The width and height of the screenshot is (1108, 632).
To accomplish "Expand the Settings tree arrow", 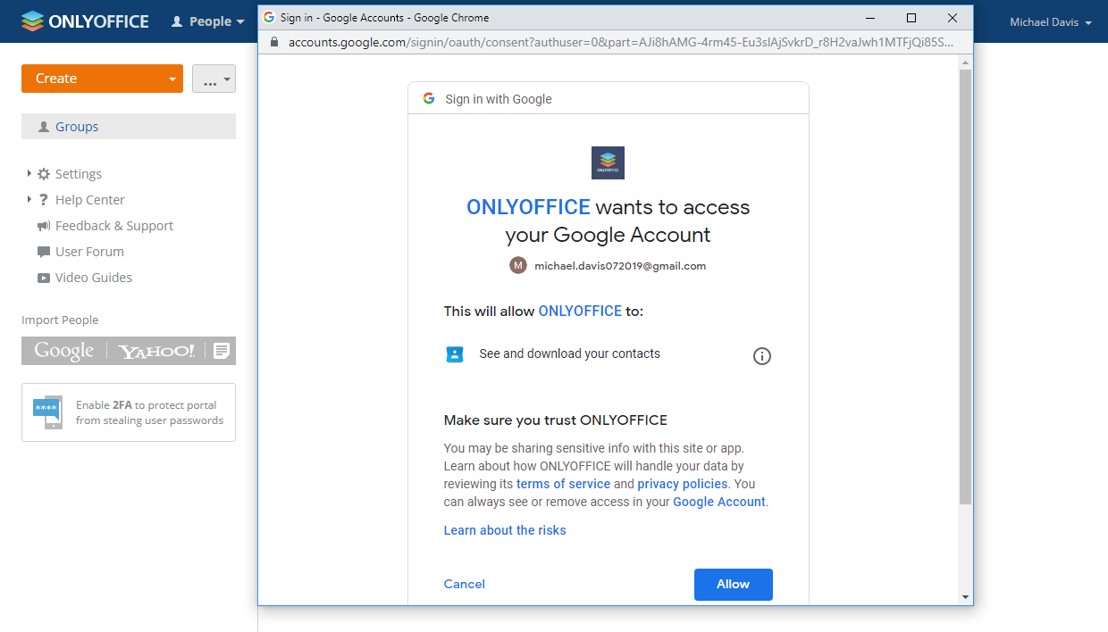I will [29, 173].
